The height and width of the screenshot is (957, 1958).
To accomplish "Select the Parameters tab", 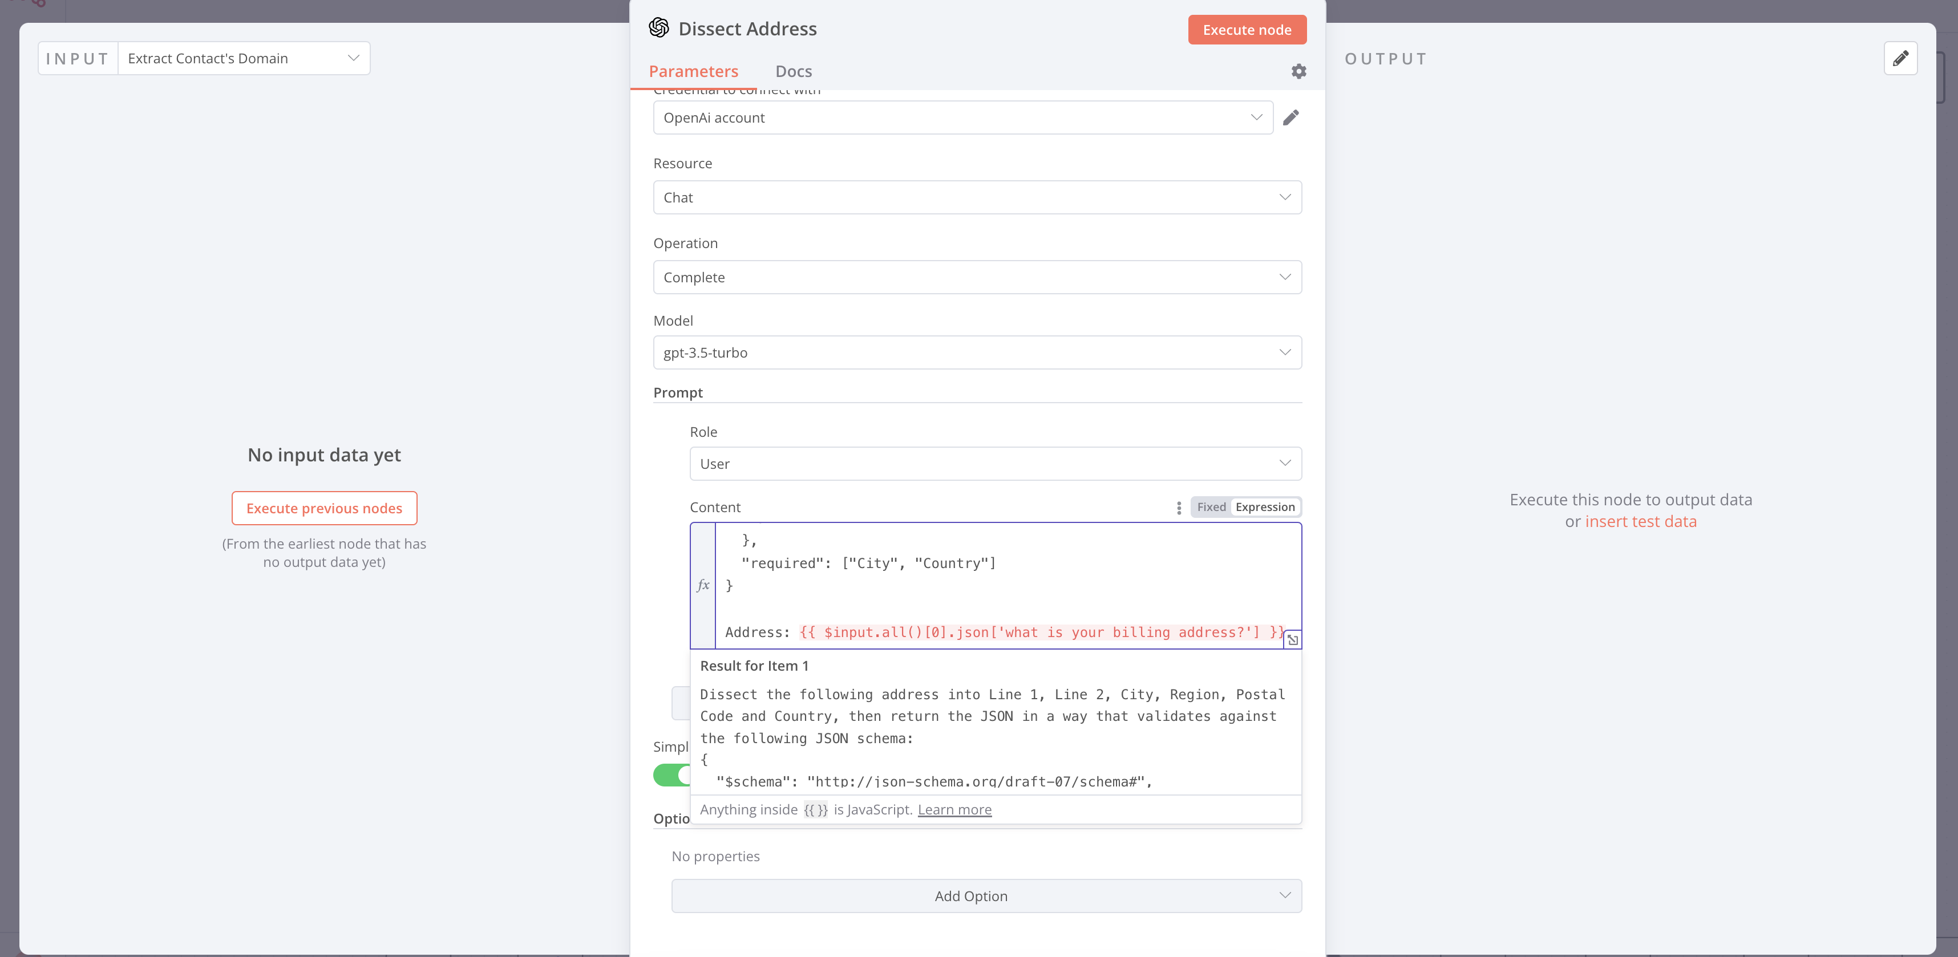I will click(x=693, y=71).
